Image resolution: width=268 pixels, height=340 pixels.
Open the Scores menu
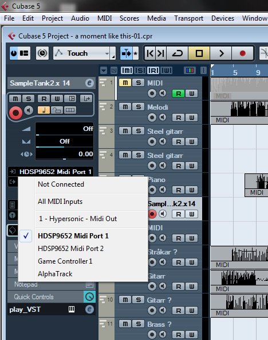129,18
